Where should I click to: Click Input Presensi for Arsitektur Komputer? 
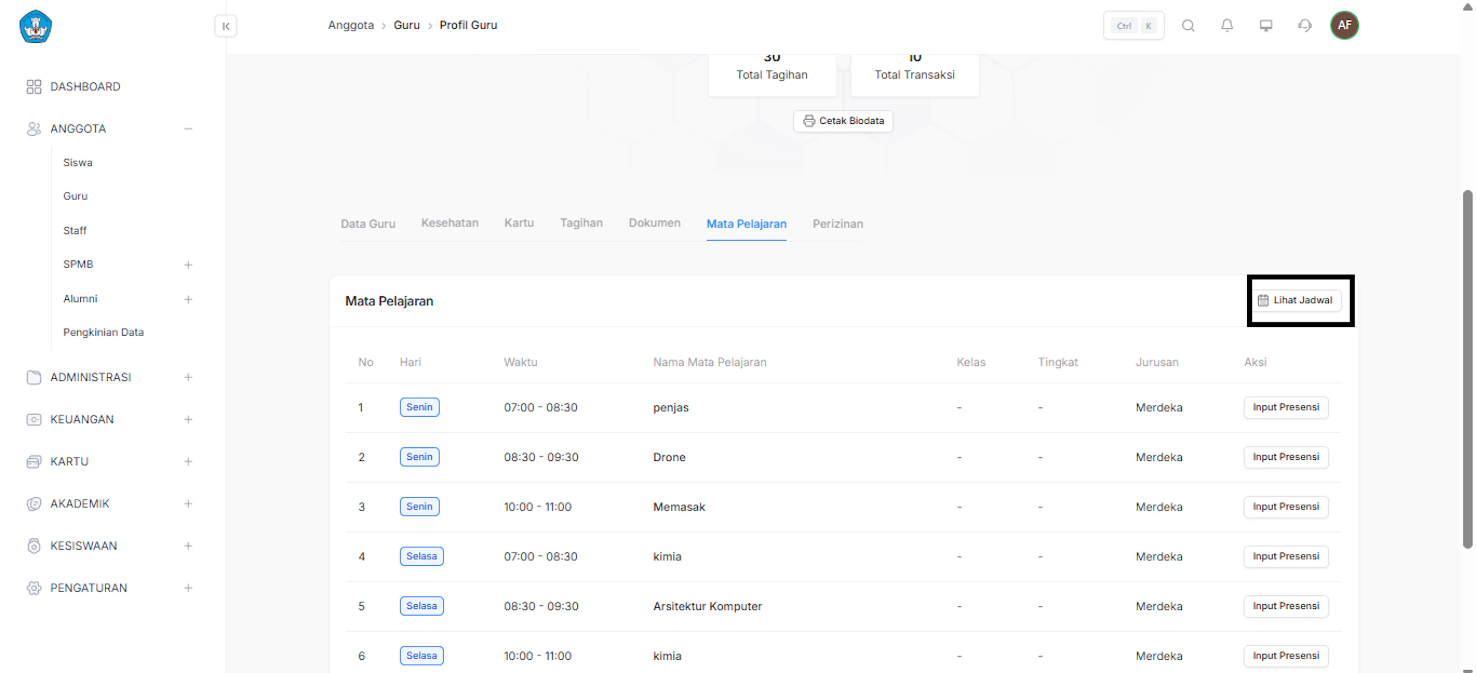(1286, 606)
